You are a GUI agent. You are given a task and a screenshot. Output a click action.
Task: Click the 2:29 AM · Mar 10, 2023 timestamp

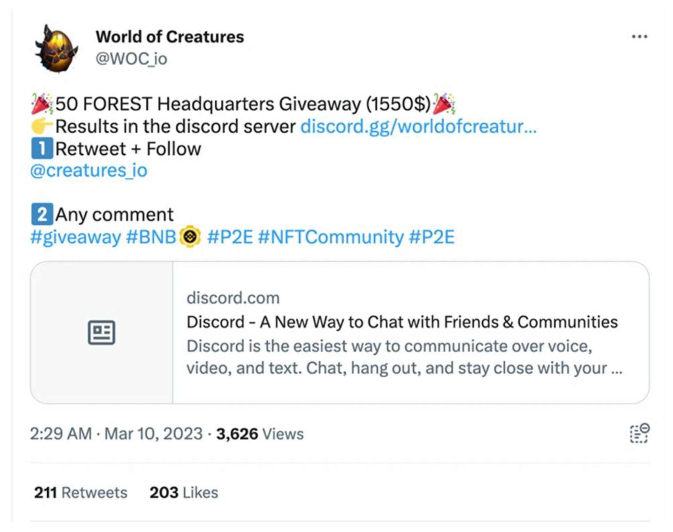(x=116, y=434)
